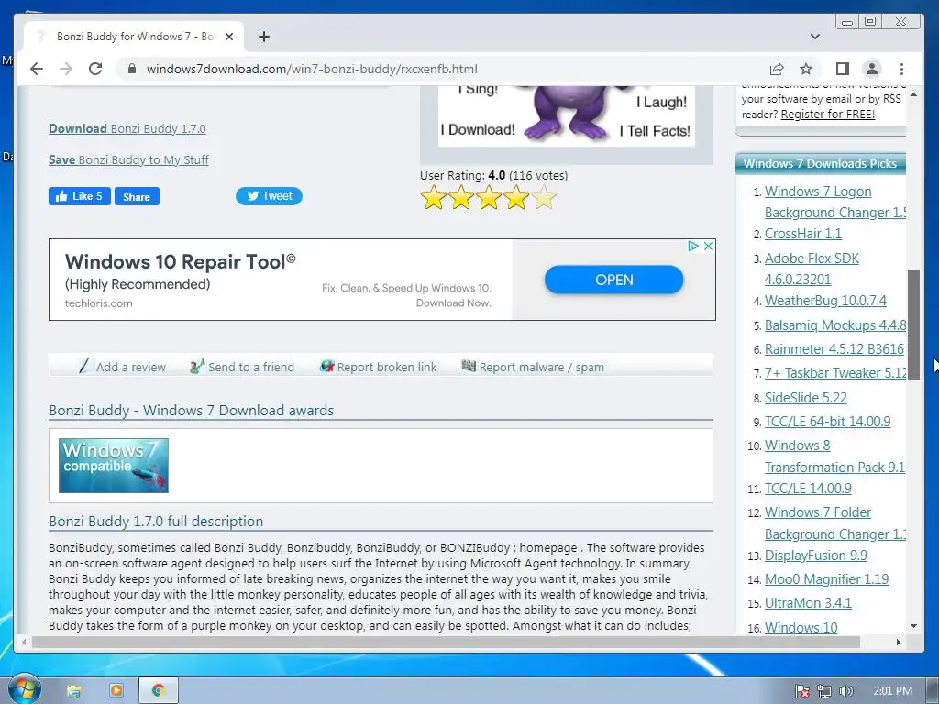Viewport: 939px width, 704px height.
Task: Open a new browser tab
Action: click(x=263, y=37)
